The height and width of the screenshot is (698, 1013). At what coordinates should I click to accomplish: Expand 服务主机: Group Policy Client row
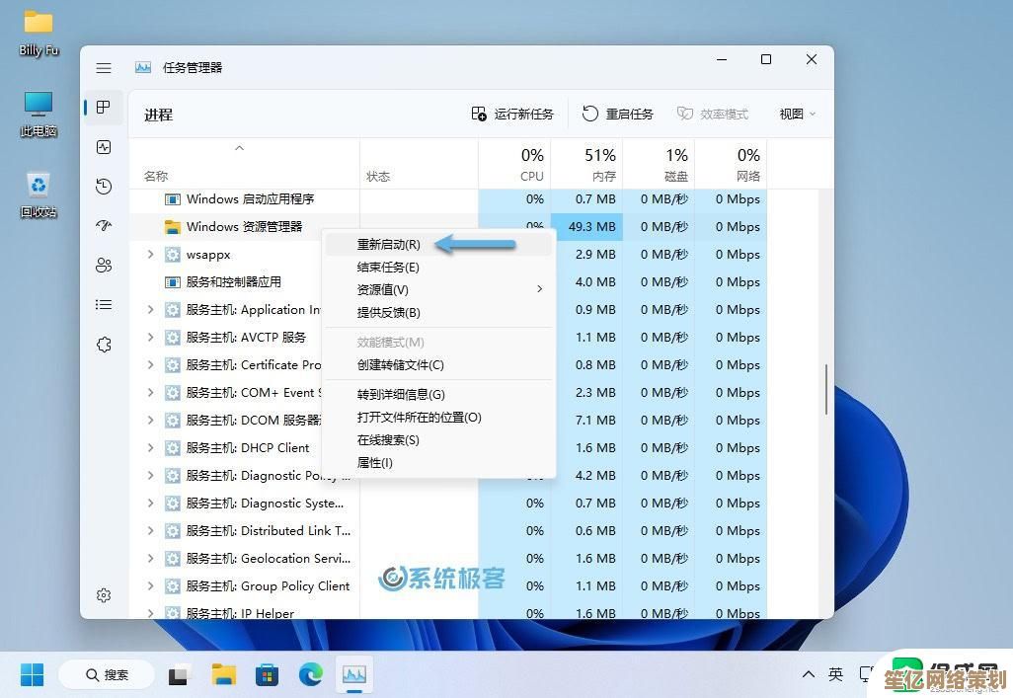coord(150,586)
